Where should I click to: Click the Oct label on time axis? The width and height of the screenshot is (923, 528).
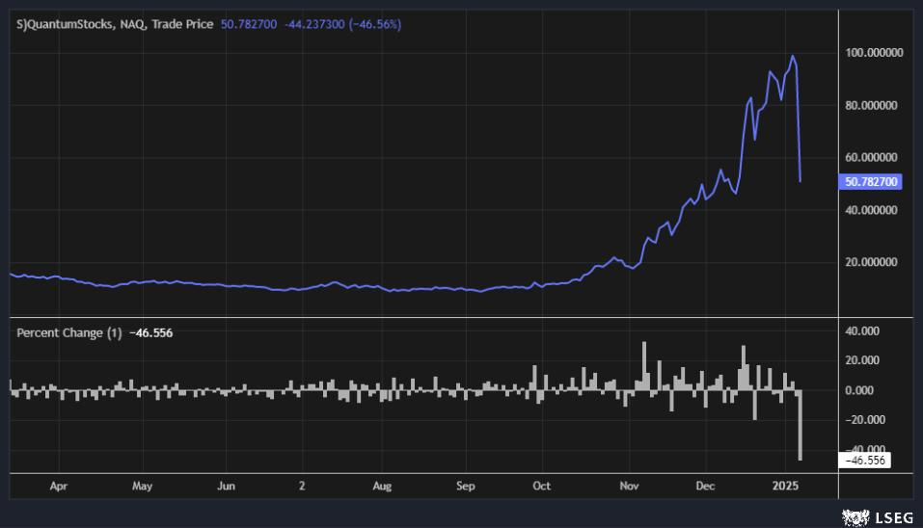point(542,487)
